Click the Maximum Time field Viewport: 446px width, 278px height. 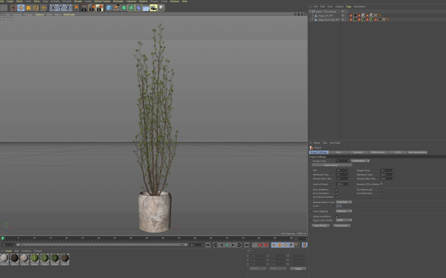(387, 174)
